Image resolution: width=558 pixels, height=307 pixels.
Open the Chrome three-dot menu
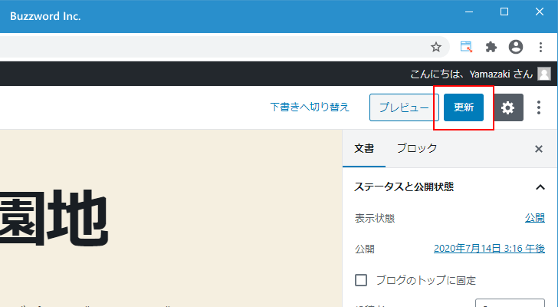point(540,47)
